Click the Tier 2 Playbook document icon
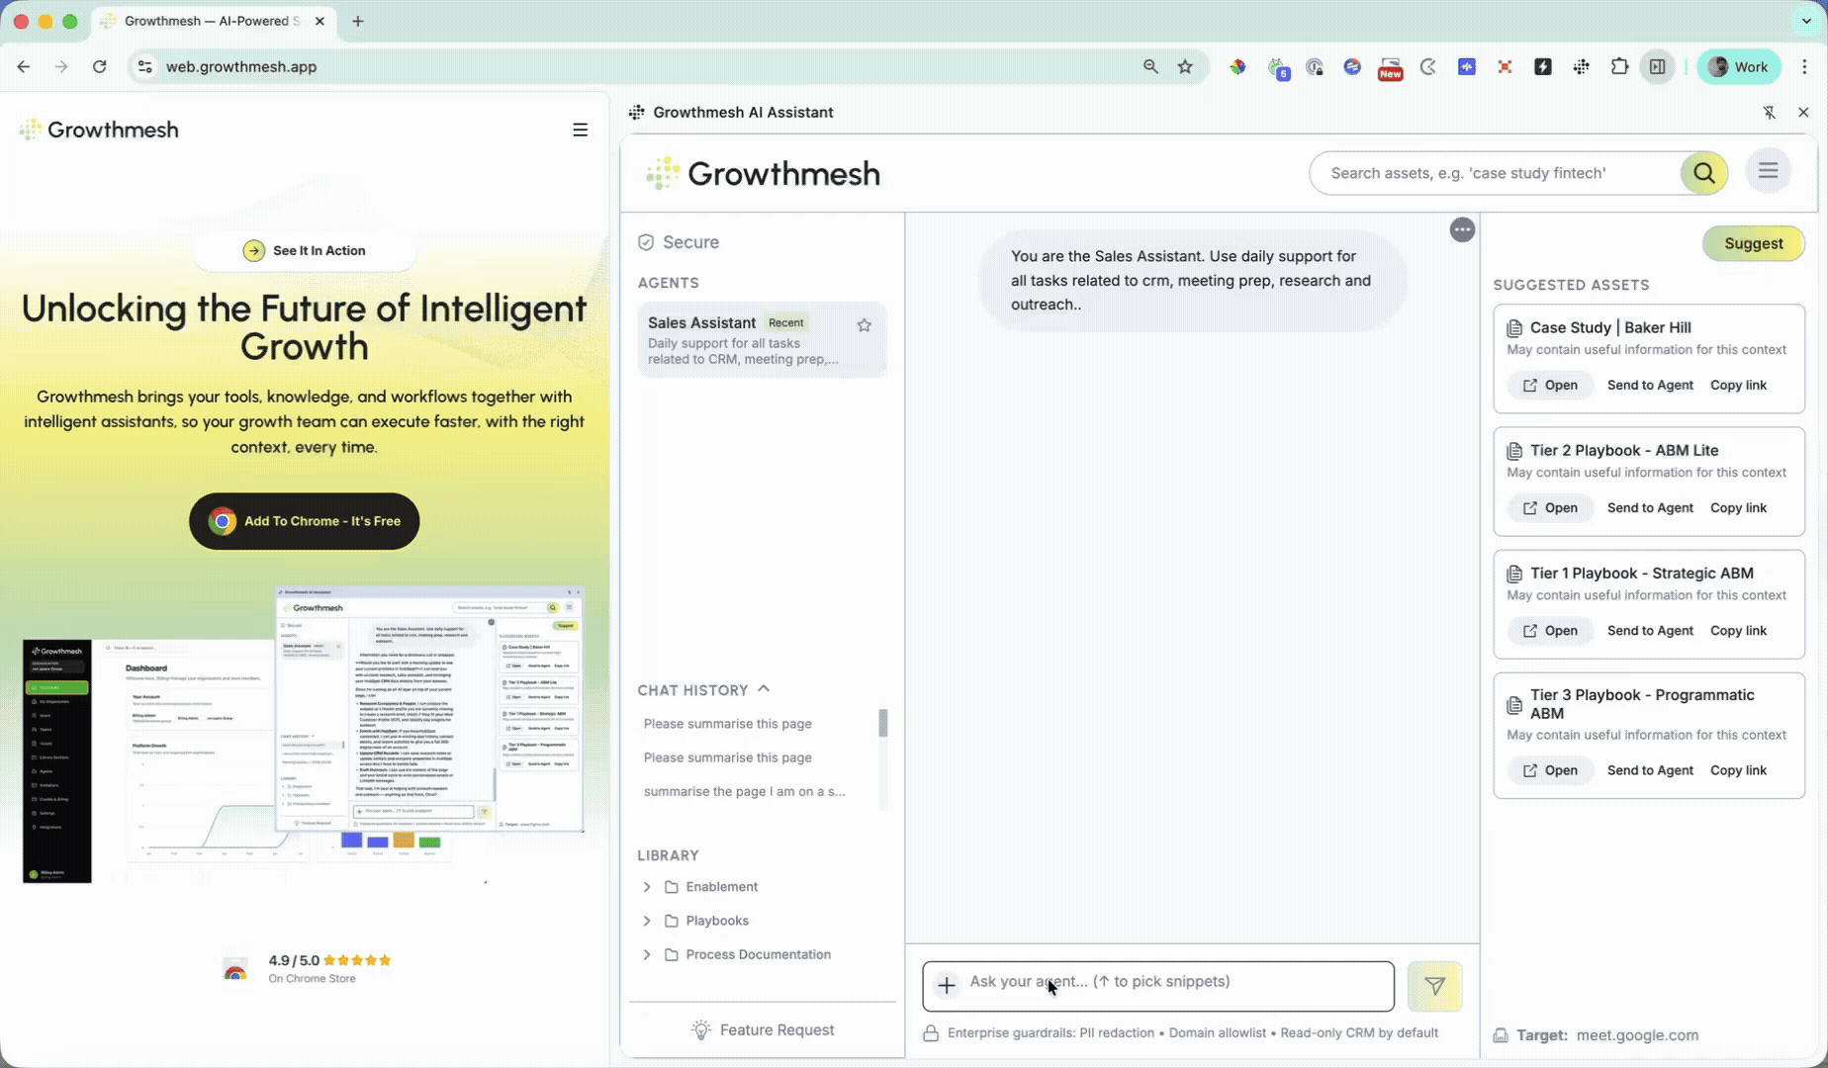The width and height of the screenshot is (1828, 1068). [1514, 451]
